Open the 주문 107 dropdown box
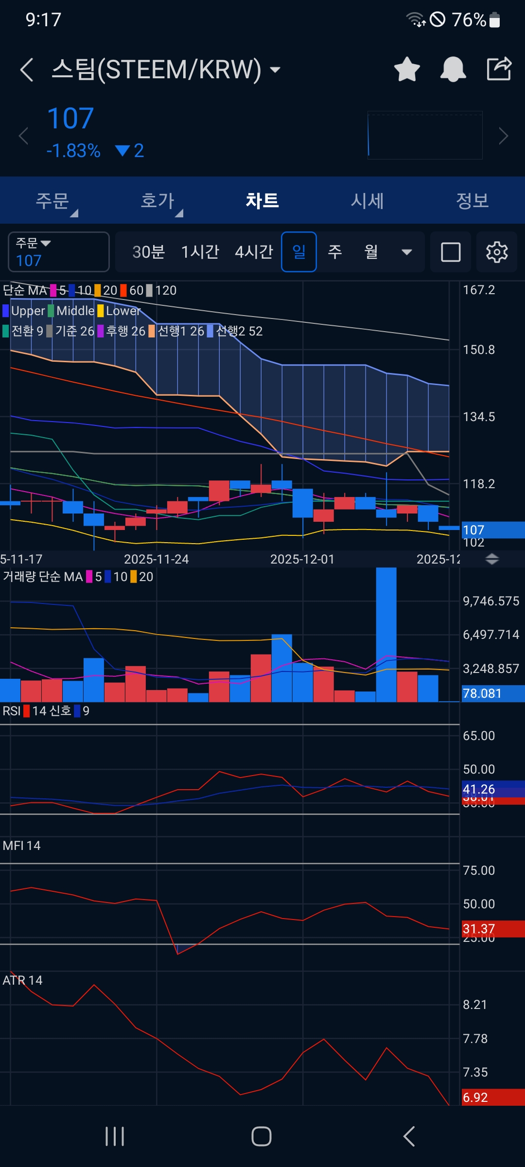 (59, 252)
